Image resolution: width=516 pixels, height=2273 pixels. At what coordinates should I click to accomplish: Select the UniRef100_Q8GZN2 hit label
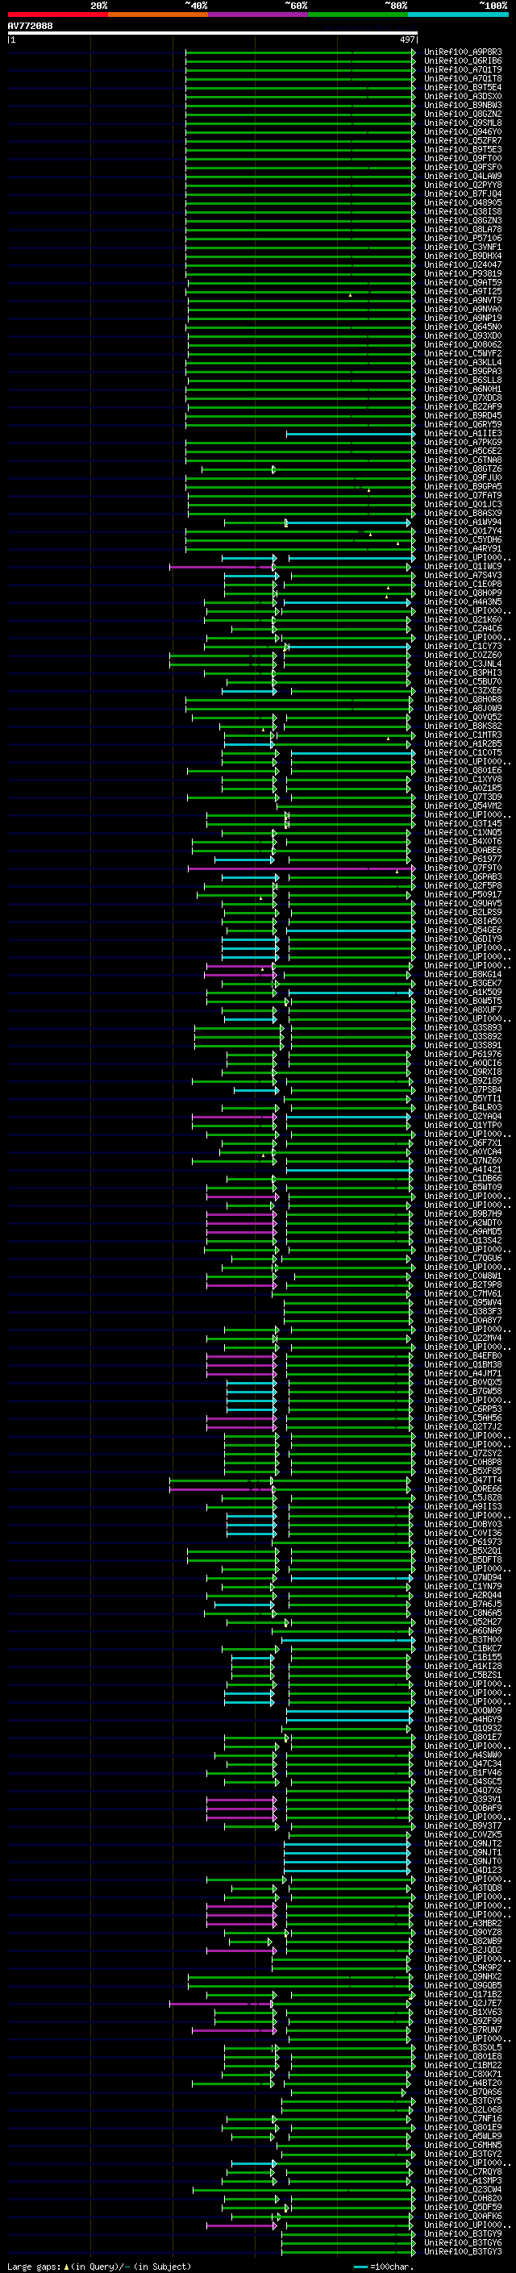coord(463,114)
